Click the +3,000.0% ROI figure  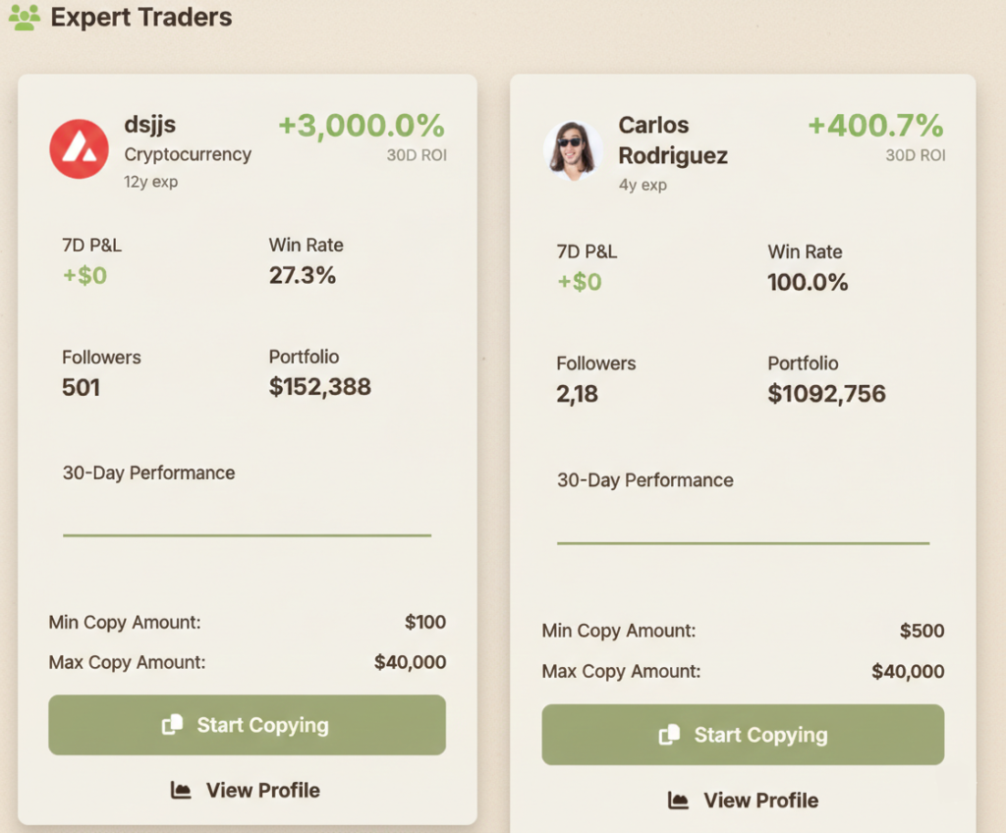pos(361,126)
